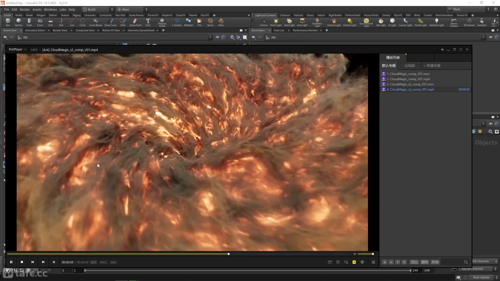
Task: Open the Main take dropdown
Action: [x=132, y=9]
